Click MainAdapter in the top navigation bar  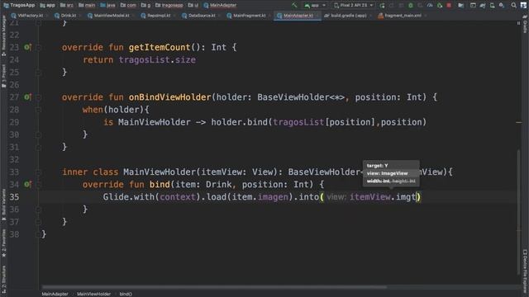pyautogui.click(x=220, y=5)
